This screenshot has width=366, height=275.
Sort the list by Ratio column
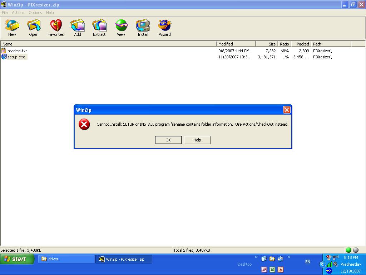(x=284, y=44)
